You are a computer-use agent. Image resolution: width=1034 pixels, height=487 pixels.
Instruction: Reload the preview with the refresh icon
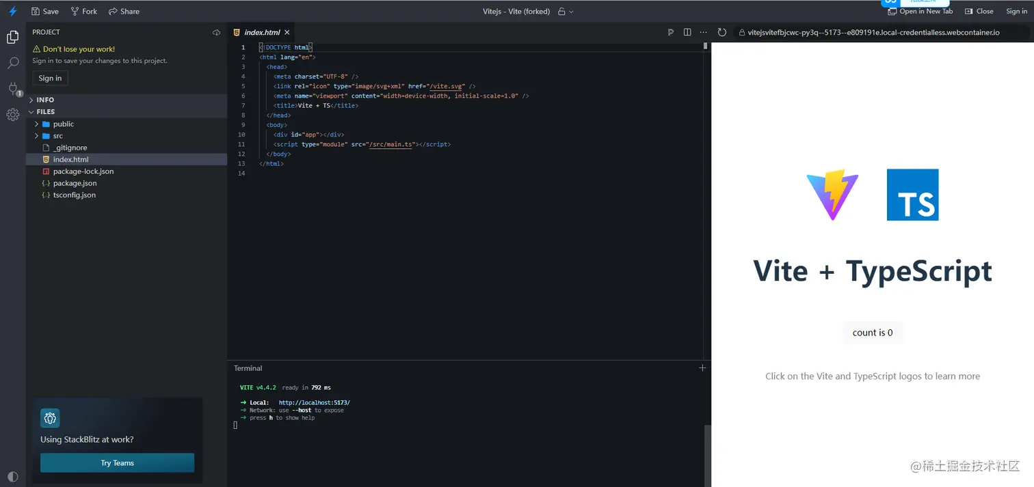pos(721,32)
